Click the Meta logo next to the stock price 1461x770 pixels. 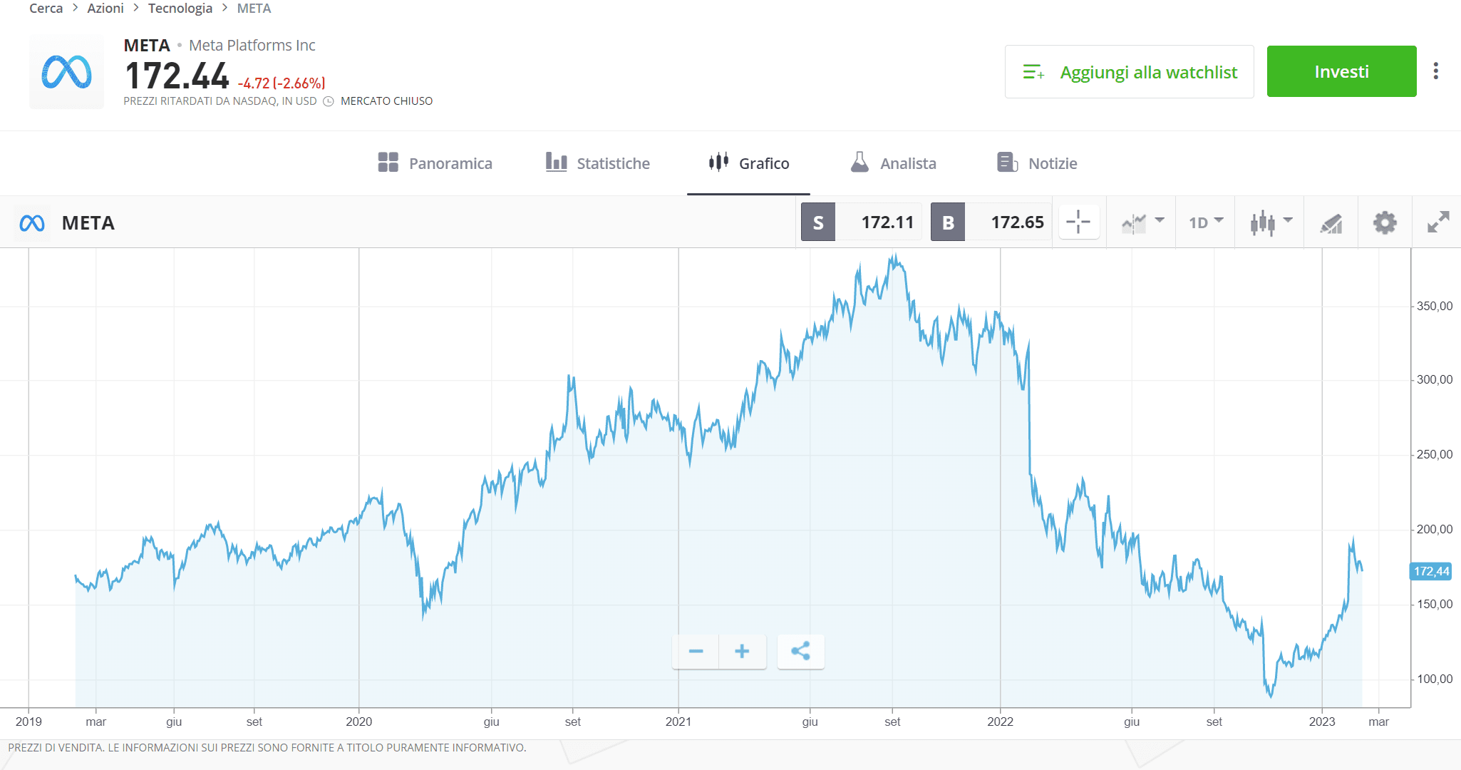coord(66,72)
